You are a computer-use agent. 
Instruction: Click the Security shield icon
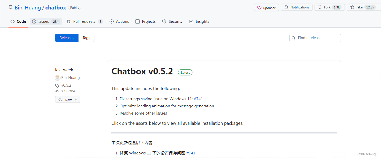coord(164,21)
